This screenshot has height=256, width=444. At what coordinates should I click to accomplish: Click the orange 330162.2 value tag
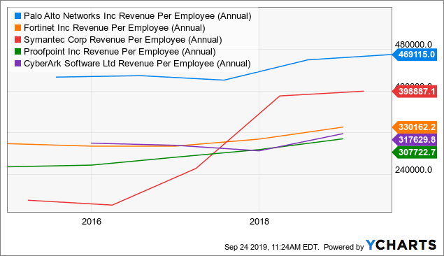pos(414,127)
